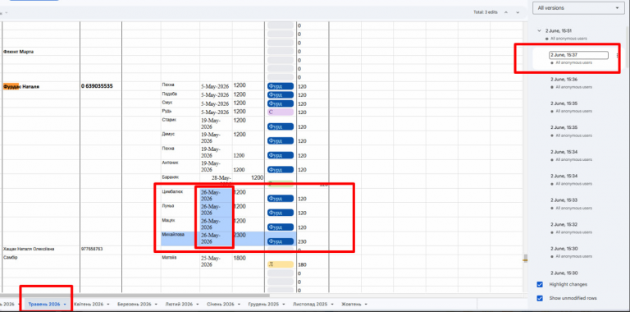Select the 2 June, 15:36 version
This screenshot has width=630, height=312.
[x=564, y=79]
